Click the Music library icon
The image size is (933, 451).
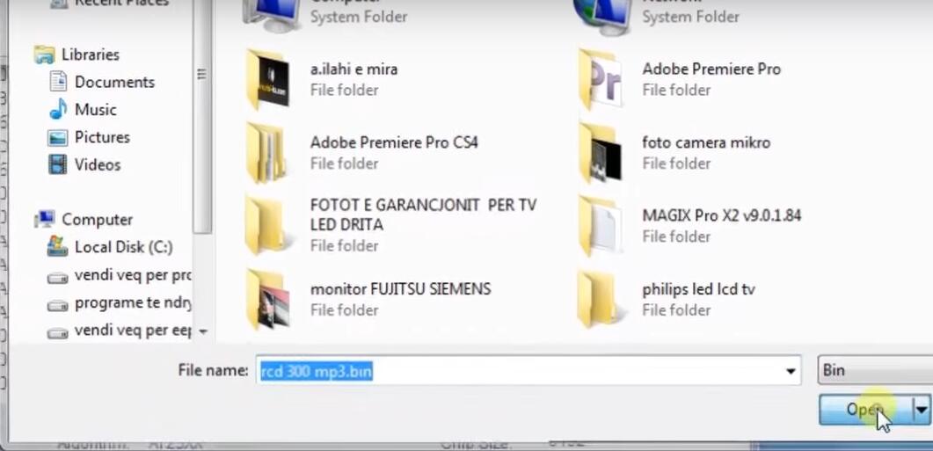[x=58, y=110]
